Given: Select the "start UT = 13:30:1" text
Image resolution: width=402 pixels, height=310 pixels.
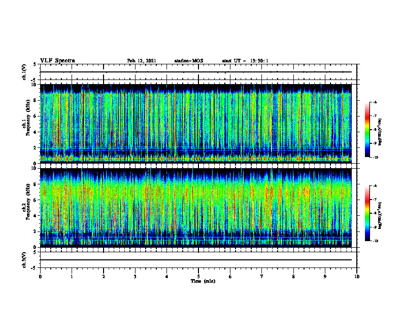Looking at the screenshot, I should tap(245, 61).
